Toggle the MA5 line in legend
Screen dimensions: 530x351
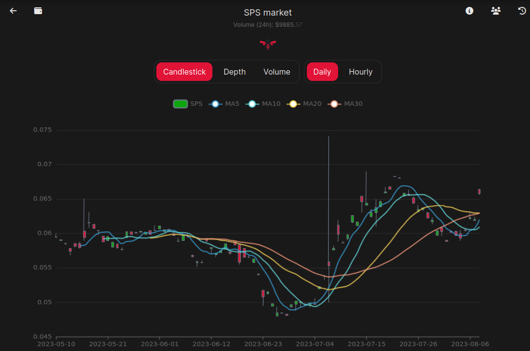coord(224,104)
